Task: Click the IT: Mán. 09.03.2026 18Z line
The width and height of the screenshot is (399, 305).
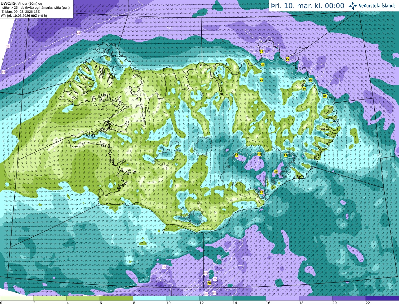Action: pos(20,12)
